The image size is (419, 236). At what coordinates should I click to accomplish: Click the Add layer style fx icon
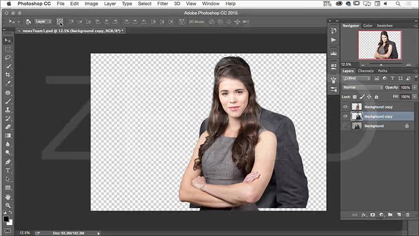pyautogui.click(x=364, y=215)
